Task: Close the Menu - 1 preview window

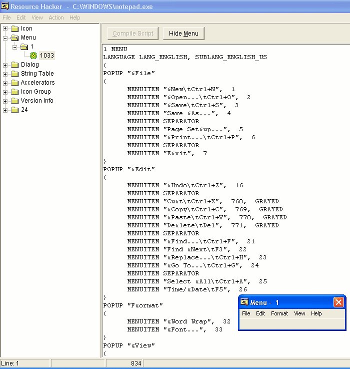Action: [x=338, y=302]
